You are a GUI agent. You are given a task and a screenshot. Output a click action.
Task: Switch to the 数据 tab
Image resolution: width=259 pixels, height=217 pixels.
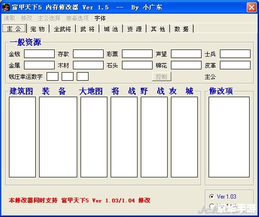click(181, 29)
